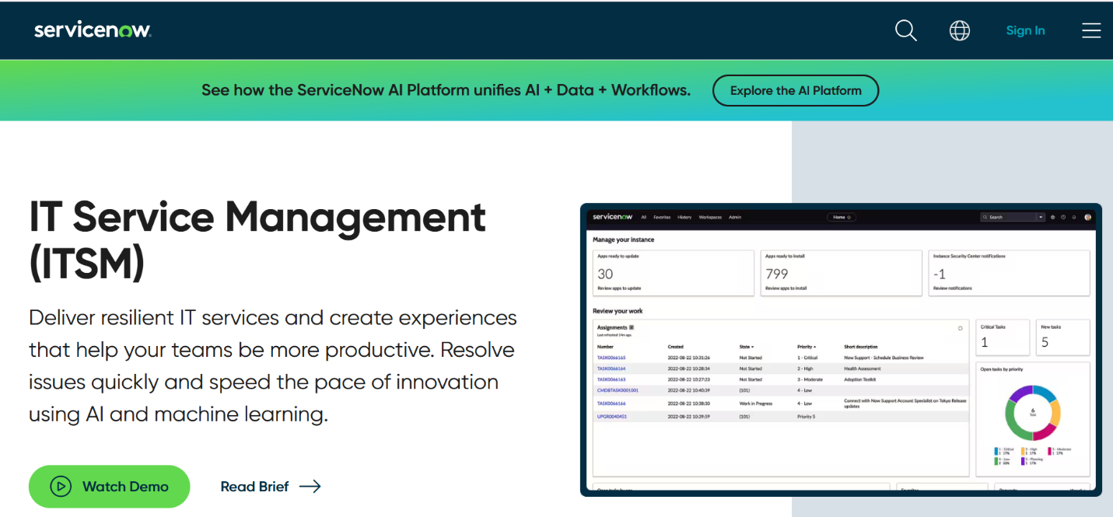Select All in the dashboard image menu
The height and width of the screenshot is (517, 1113).
coord(644,218)
